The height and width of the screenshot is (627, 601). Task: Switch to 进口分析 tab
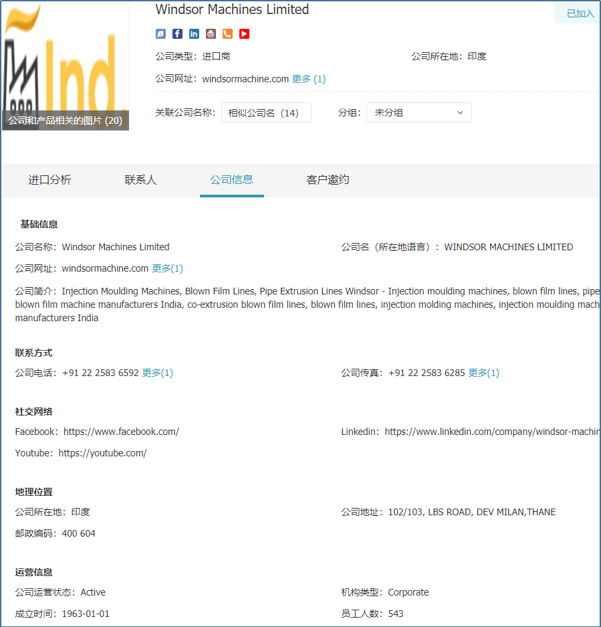pyautogui.click(x=49, y=180)
